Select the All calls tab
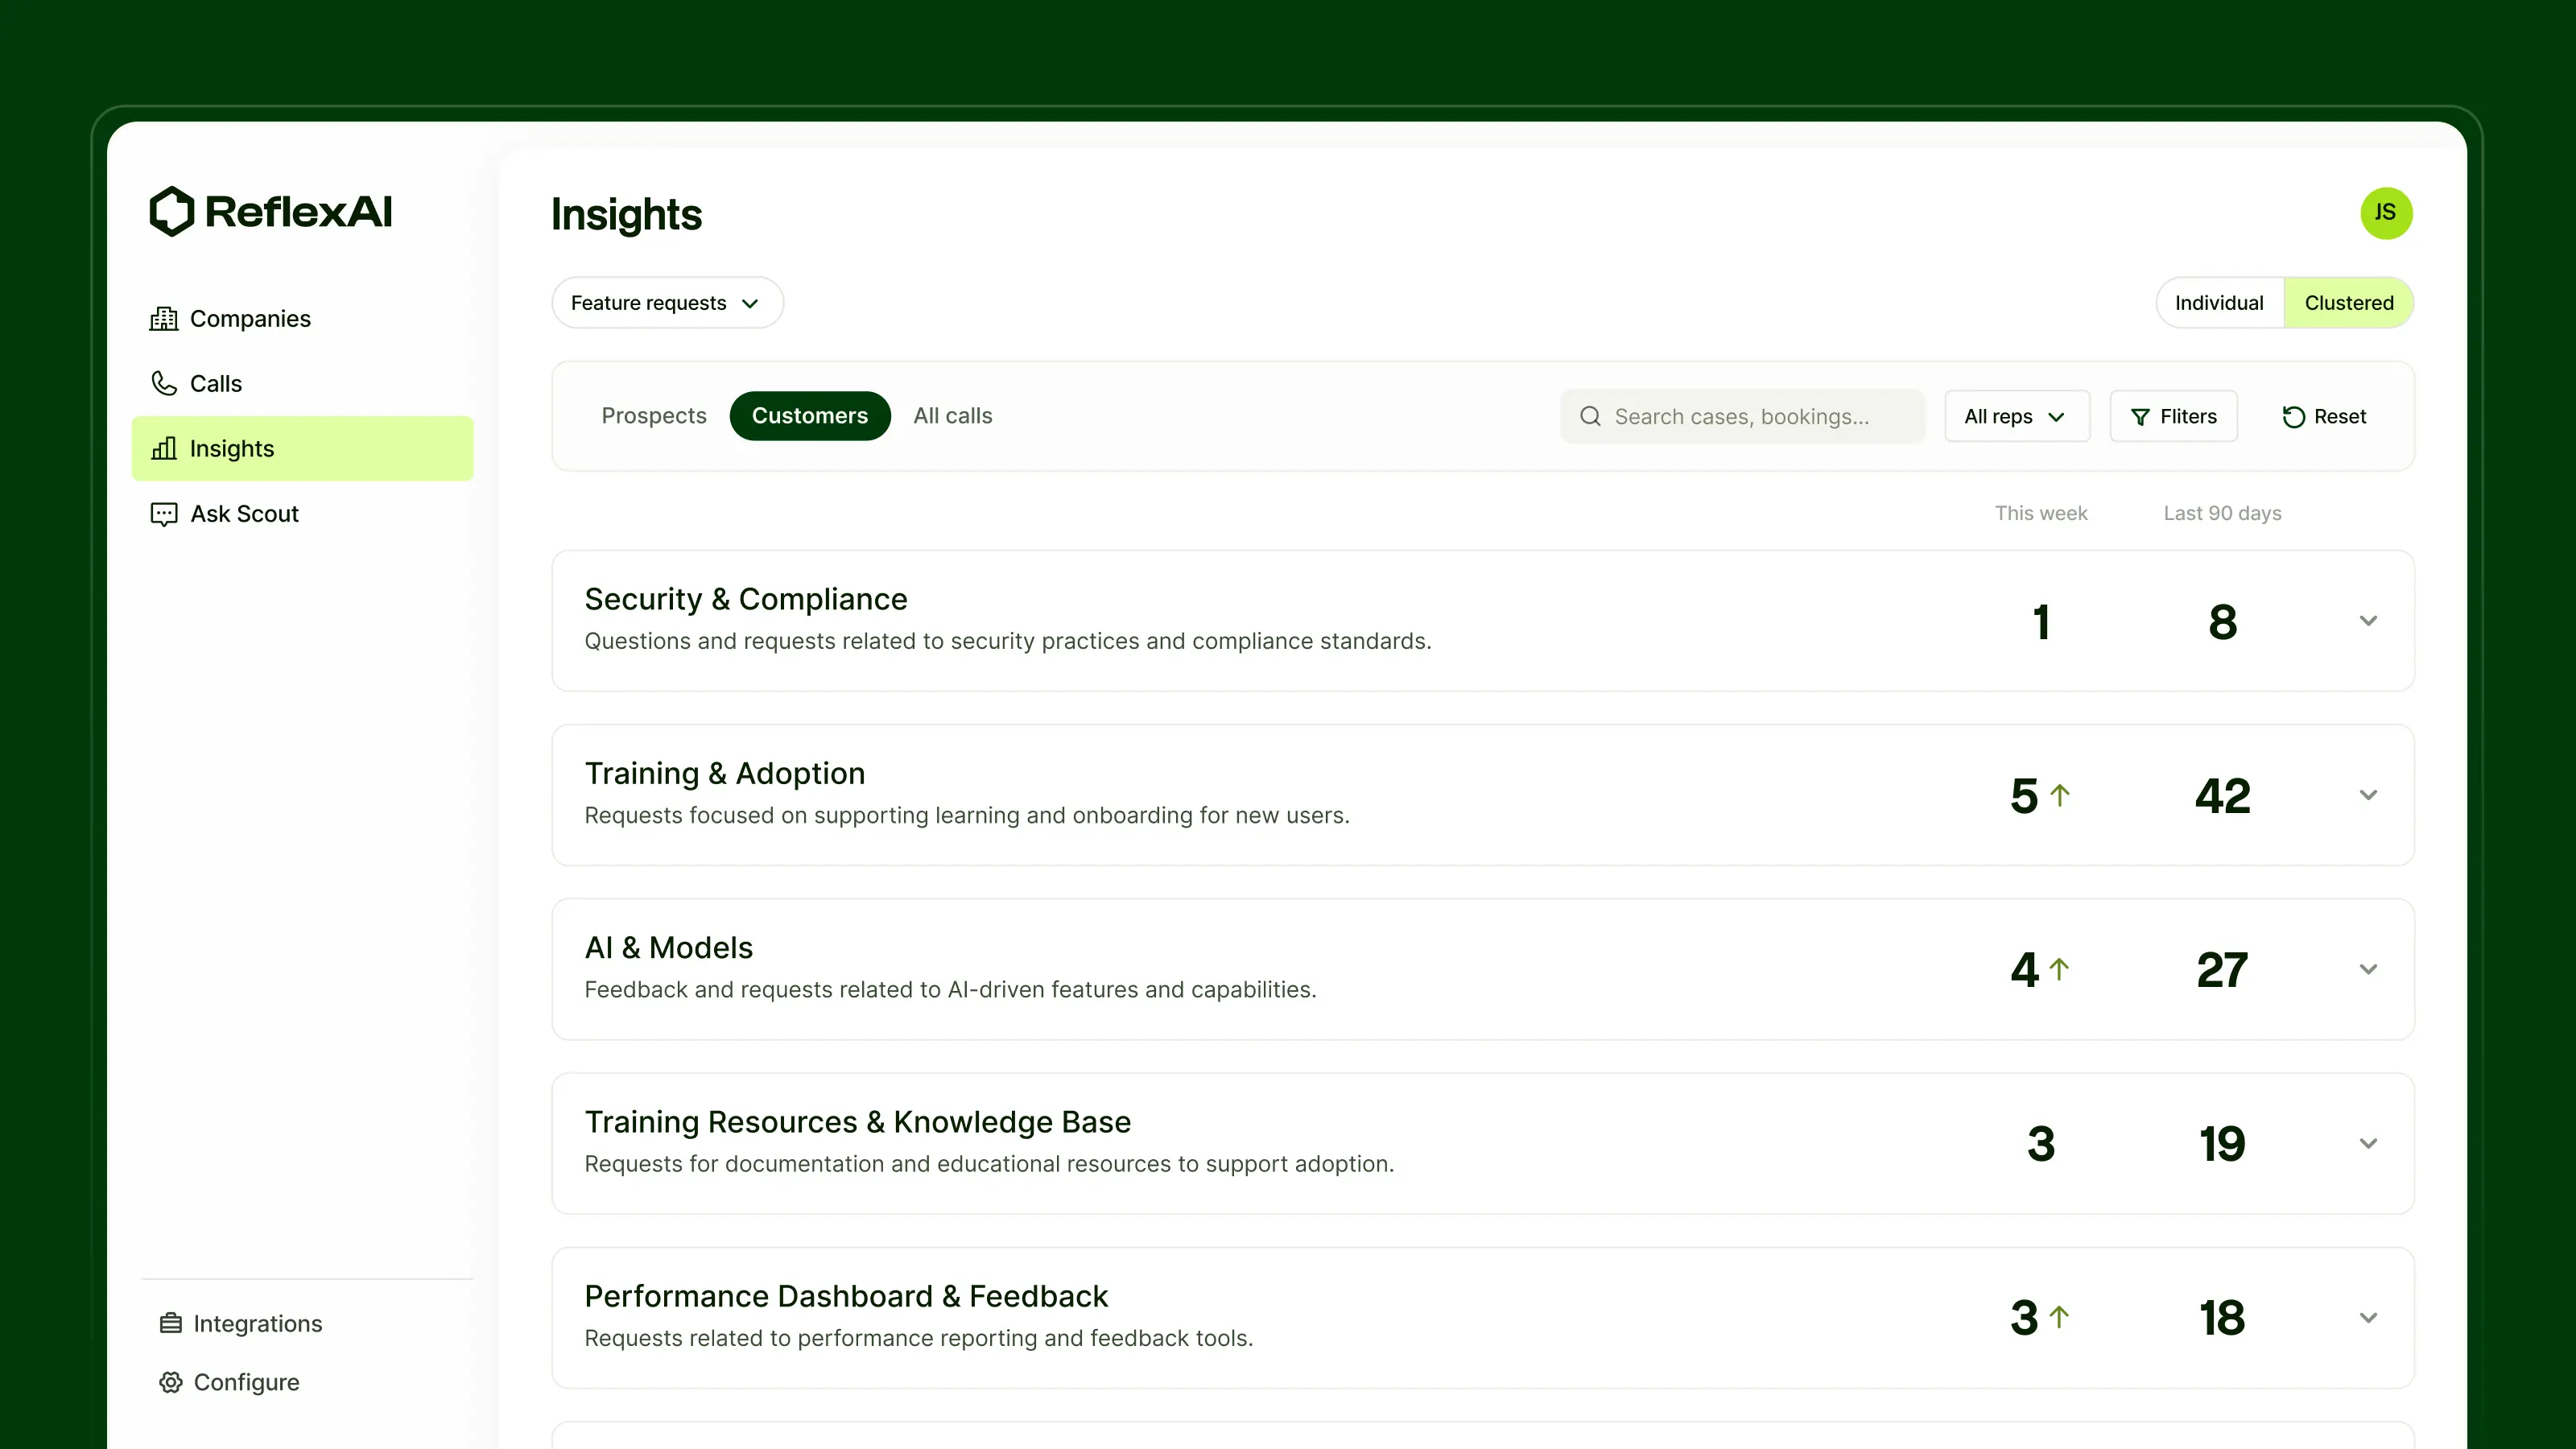Viewport: 2576px width, 1449px height. click(x=953, y=416)
